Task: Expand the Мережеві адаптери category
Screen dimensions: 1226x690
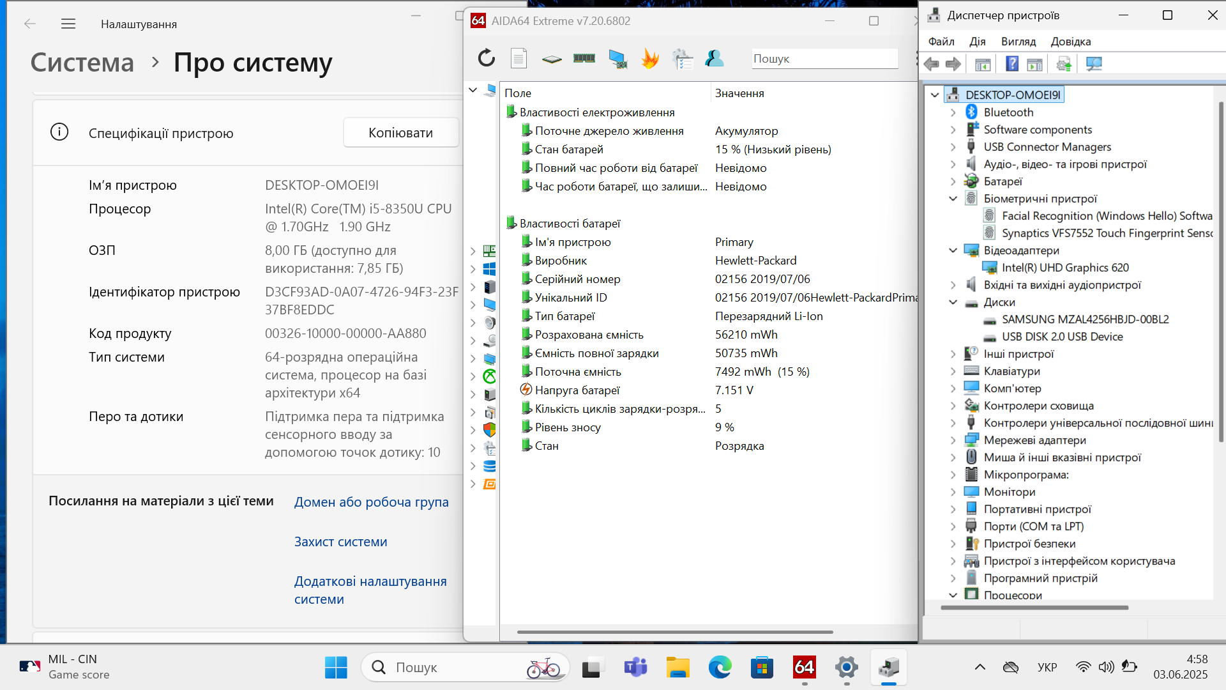Action: pyautogui.click(x=953, y=440)
